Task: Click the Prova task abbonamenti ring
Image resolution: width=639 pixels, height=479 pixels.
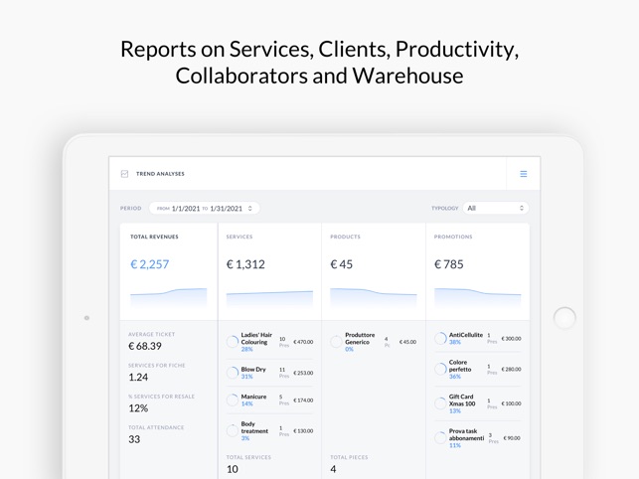Action: pyautogui.click(x=440, y=438)
